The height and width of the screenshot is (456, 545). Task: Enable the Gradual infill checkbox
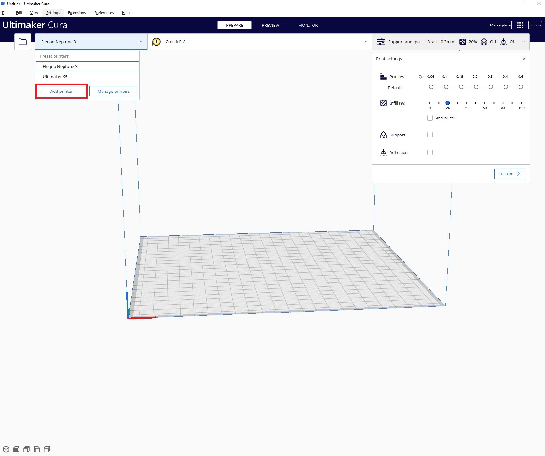430,118
